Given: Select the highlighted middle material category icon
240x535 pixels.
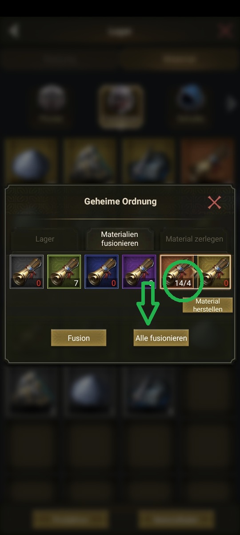Looking at the screenshot, I should pyautogui.click(x=121, y=105).
